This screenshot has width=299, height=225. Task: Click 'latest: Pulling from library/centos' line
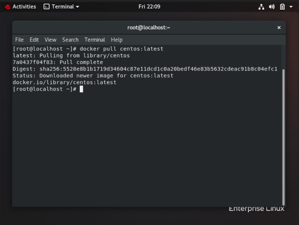click(71, 55)
